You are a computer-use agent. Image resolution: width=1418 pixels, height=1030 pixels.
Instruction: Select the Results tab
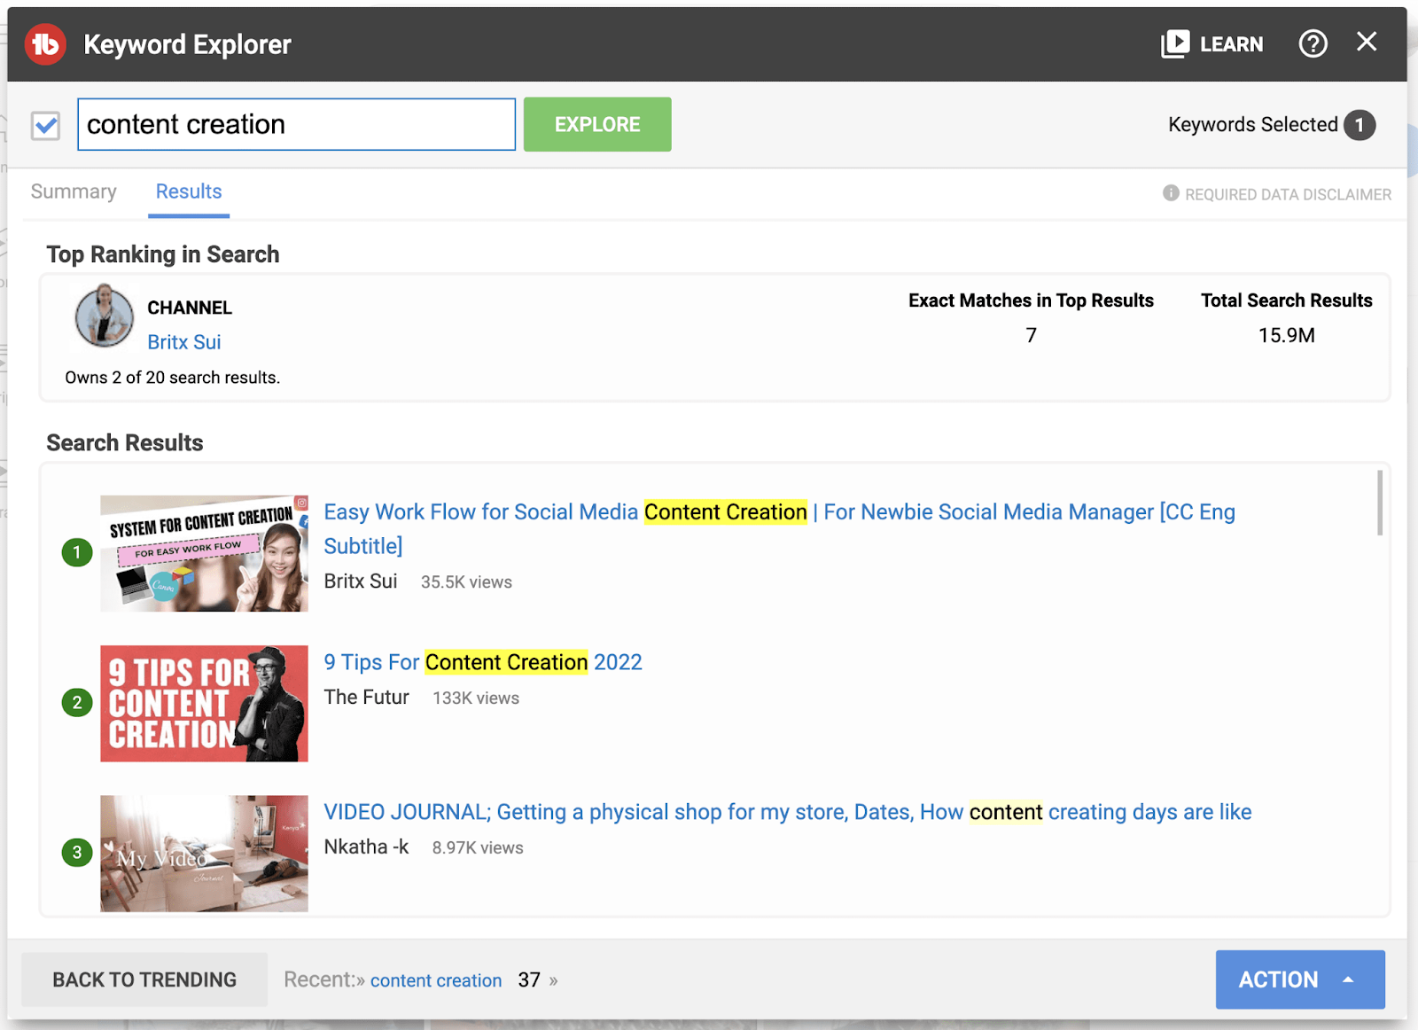pyautogui.click(x=189, y=191)
